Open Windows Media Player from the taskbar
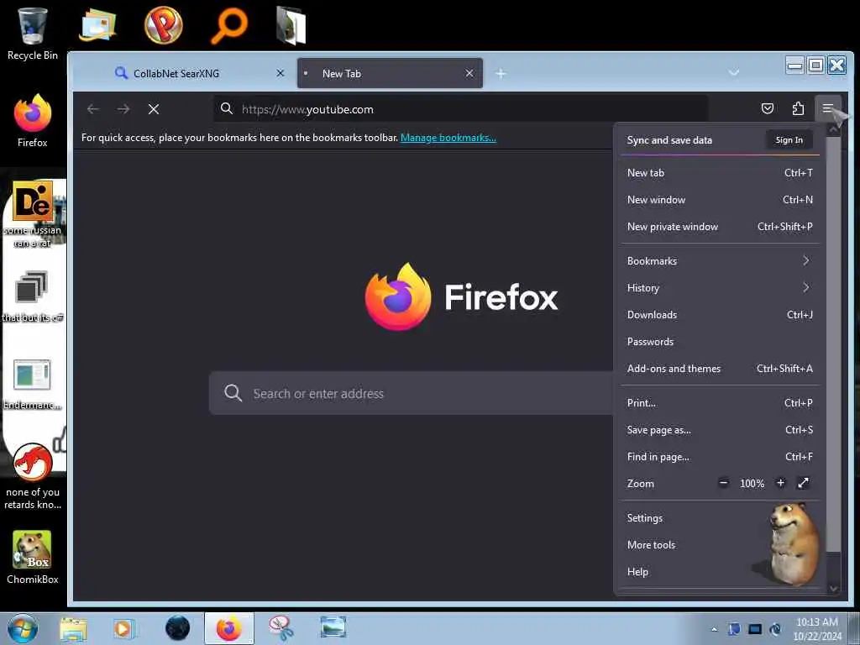The image size is (860, 645). 124,628
